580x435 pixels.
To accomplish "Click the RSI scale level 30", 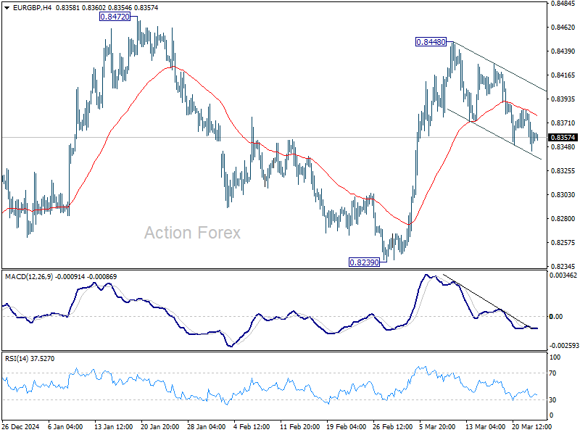I will coord(552,400).
